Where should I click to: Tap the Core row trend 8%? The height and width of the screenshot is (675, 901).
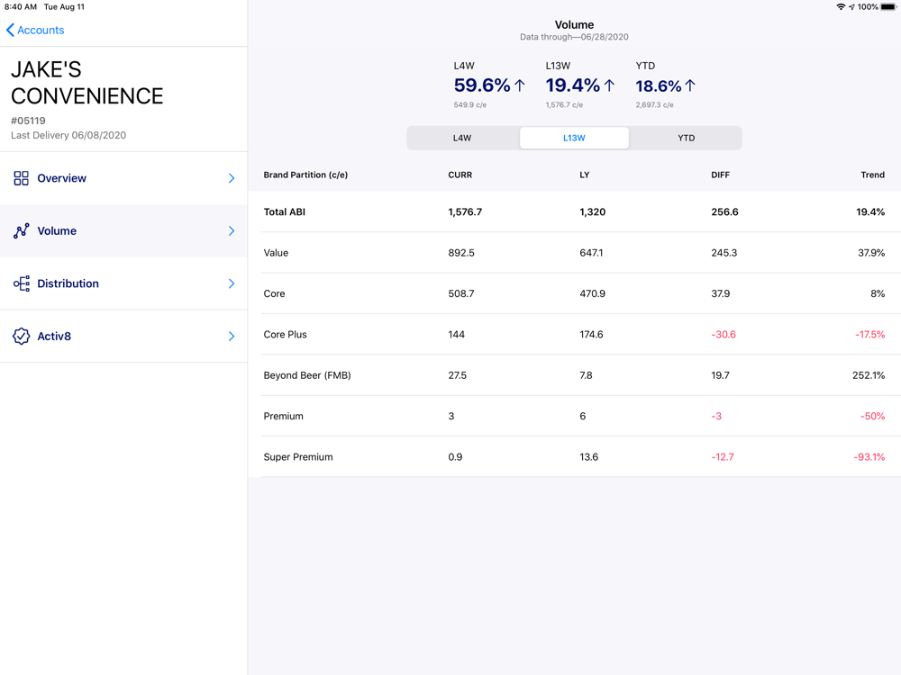878,293
